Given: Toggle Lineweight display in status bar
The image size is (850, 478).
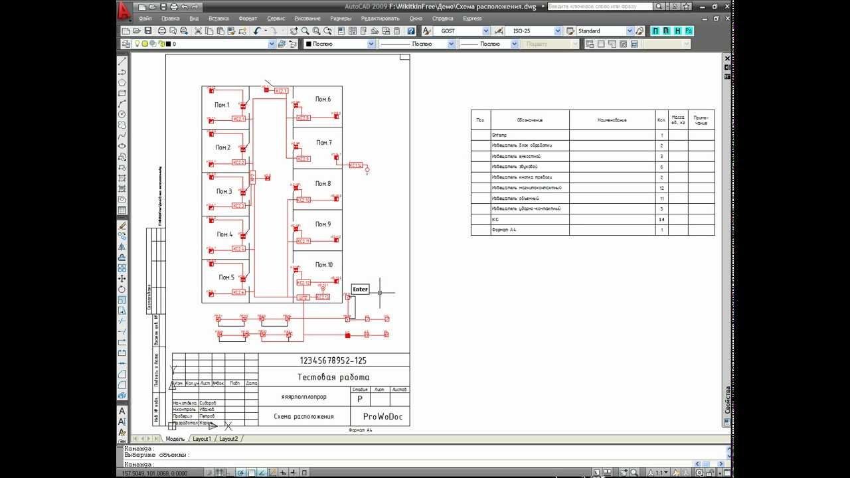Looking at the screenshot, I should click(294, 473).
